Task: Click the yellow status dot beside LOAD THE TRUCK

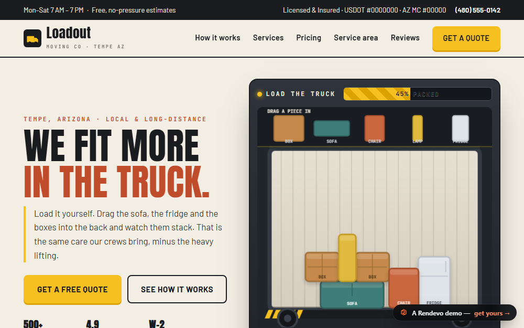Action: tap(259, 94)
